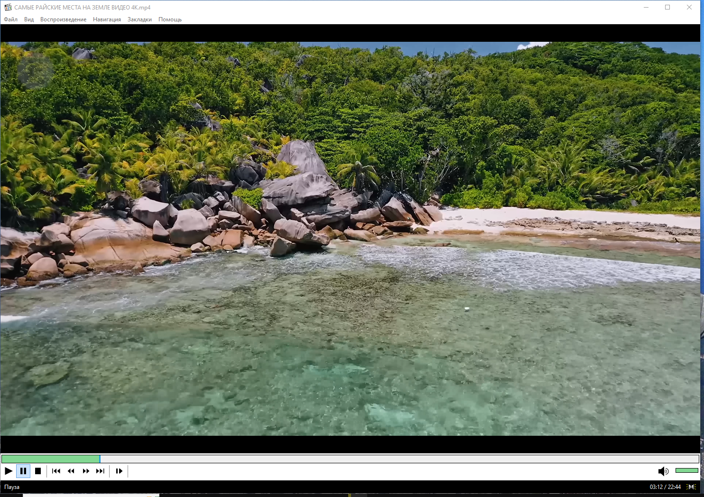Minimize the player window
The width and height of the screenshot is (704, 497).
point(646,7)
